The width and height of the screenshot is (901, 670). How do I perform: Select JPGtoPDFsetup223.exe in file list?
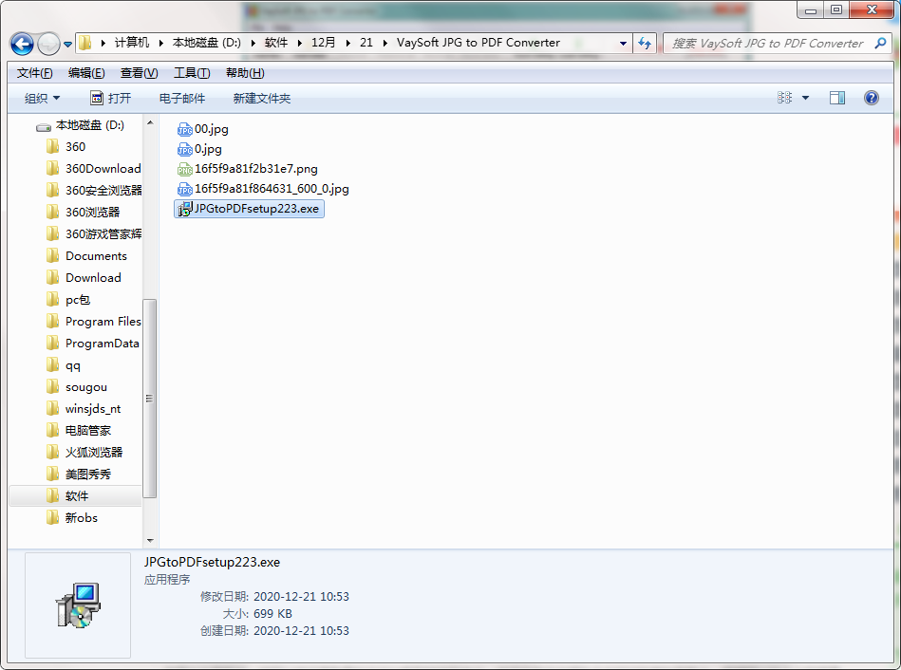coord(249,209)
